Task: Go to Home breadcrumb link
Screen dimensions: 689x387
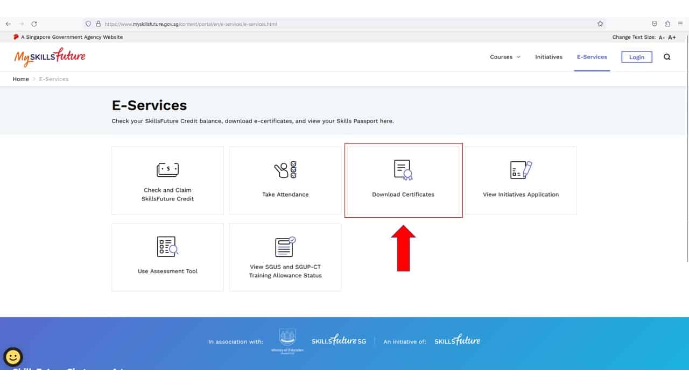Action: pos(21,79)
